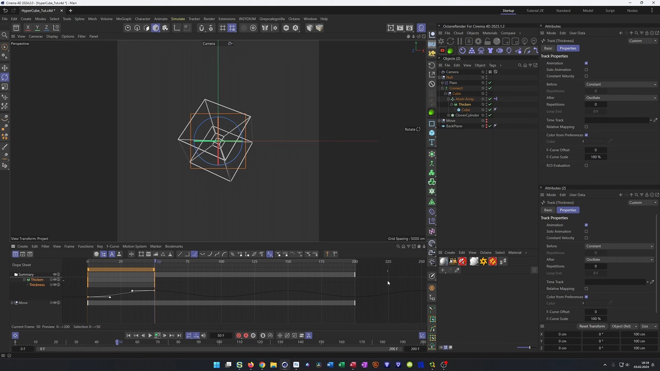The height and width of the screenshot is (371, 660).
Task: Click the back arrow in upper Attributes panel
Action: pyautogui.click(x=621, y=33)
